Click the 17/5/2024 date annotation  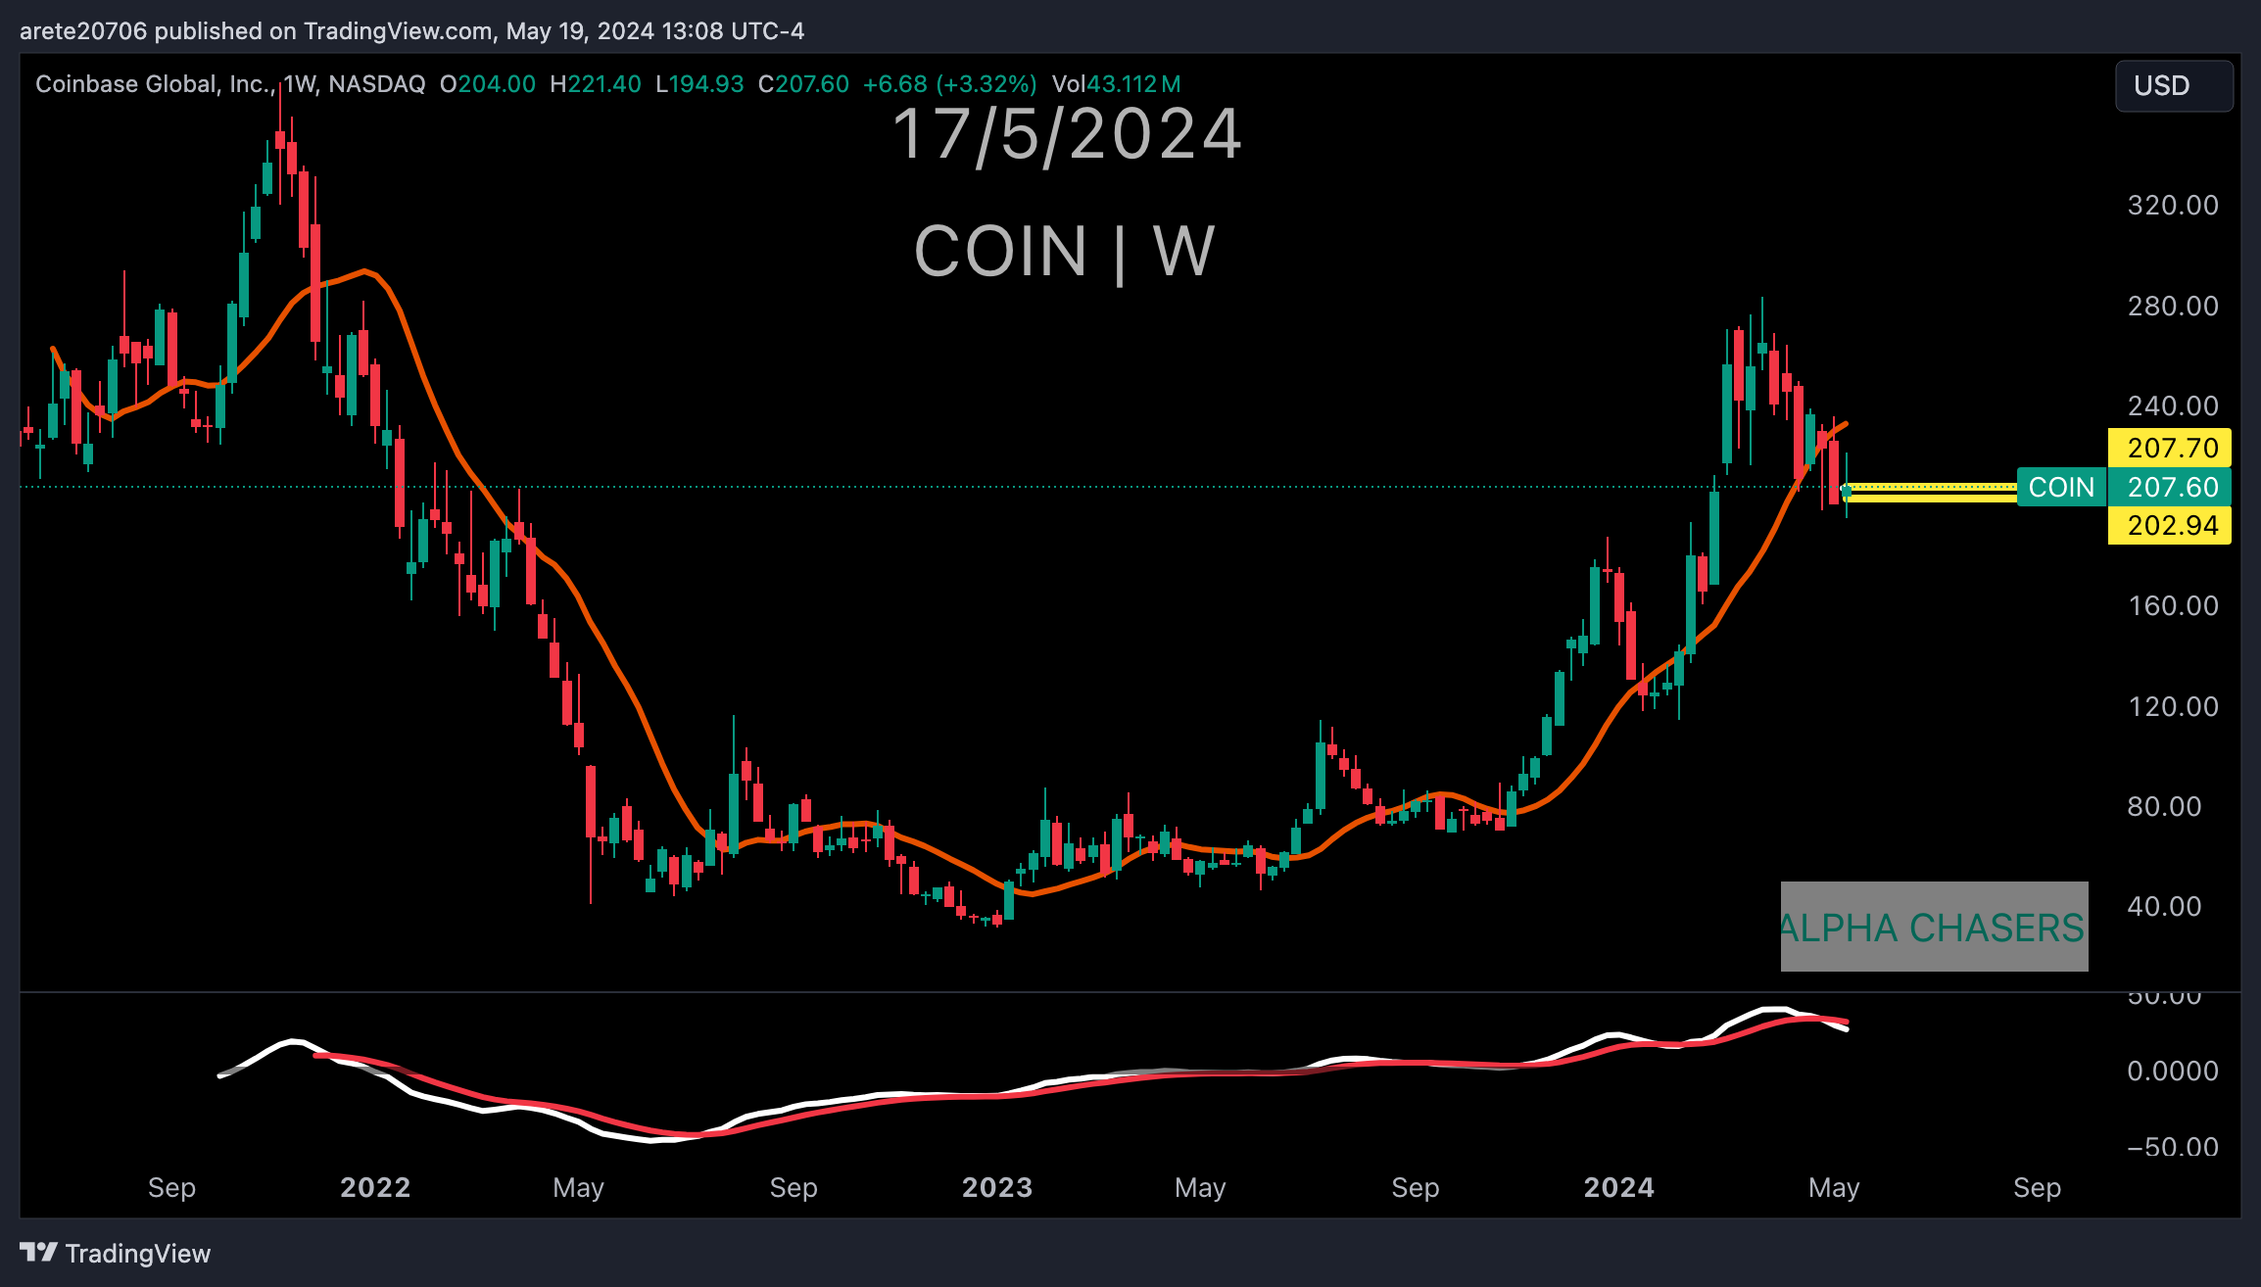pos(1068,134)
